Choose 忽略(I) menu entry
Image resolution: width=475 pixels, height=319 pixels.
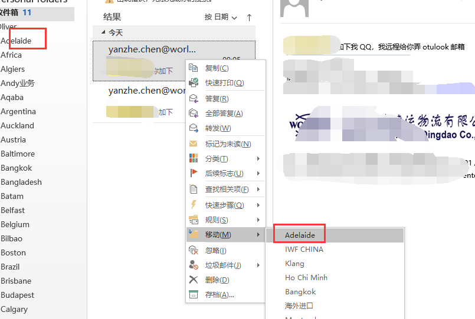pyautogui.click(x=225, y=250)
